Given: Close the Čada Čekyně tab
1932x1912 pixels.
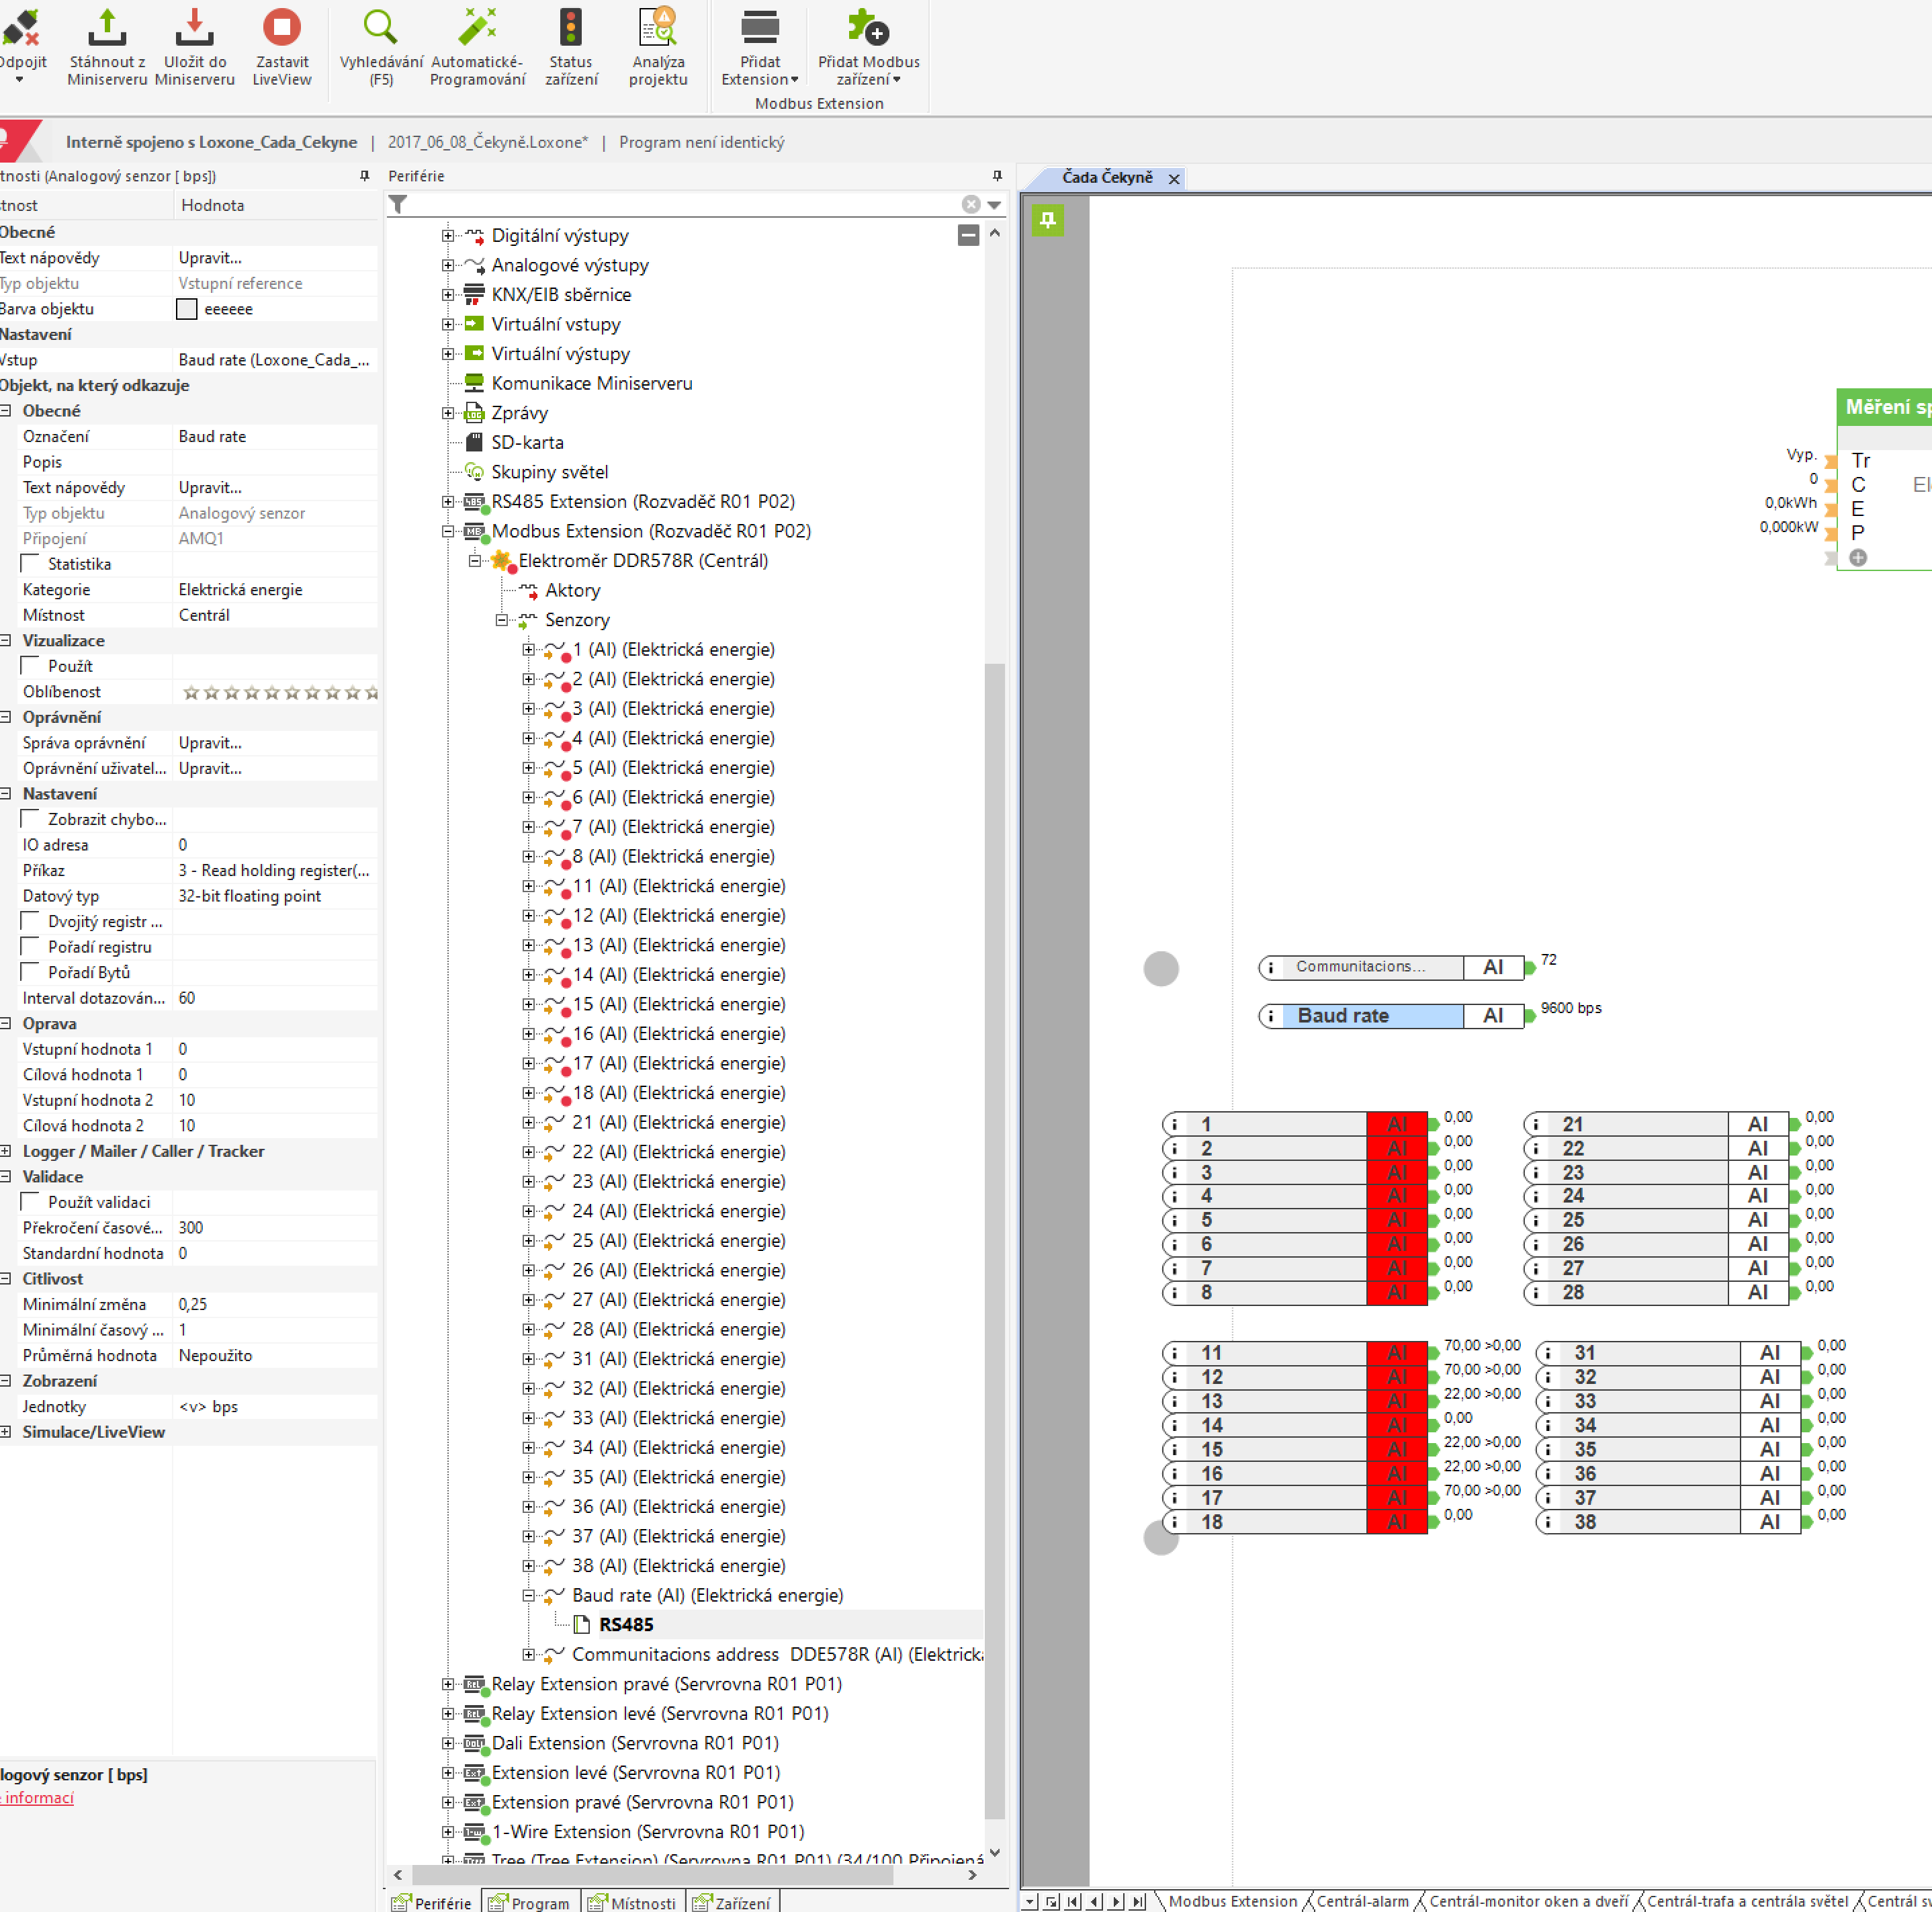Looking at the screenshot, I should coord(1174,179).
